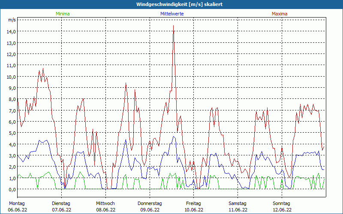Screen dimensions: 343x214
Task: Click the 'Mittwoch' day label
Action: [105, 204]
